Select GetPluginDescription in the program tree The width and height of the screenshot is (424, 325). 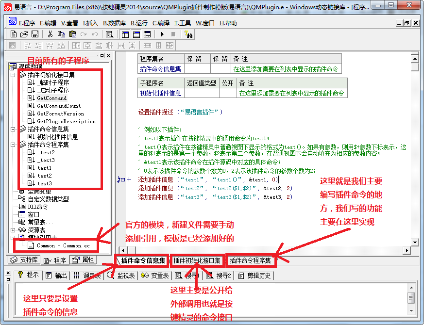point(66,121)
